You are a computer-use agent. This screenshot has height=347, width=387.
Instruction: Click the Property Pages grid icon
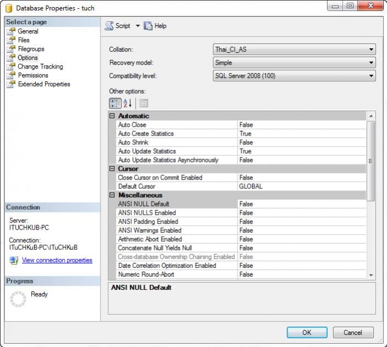[x=143, y=103]
